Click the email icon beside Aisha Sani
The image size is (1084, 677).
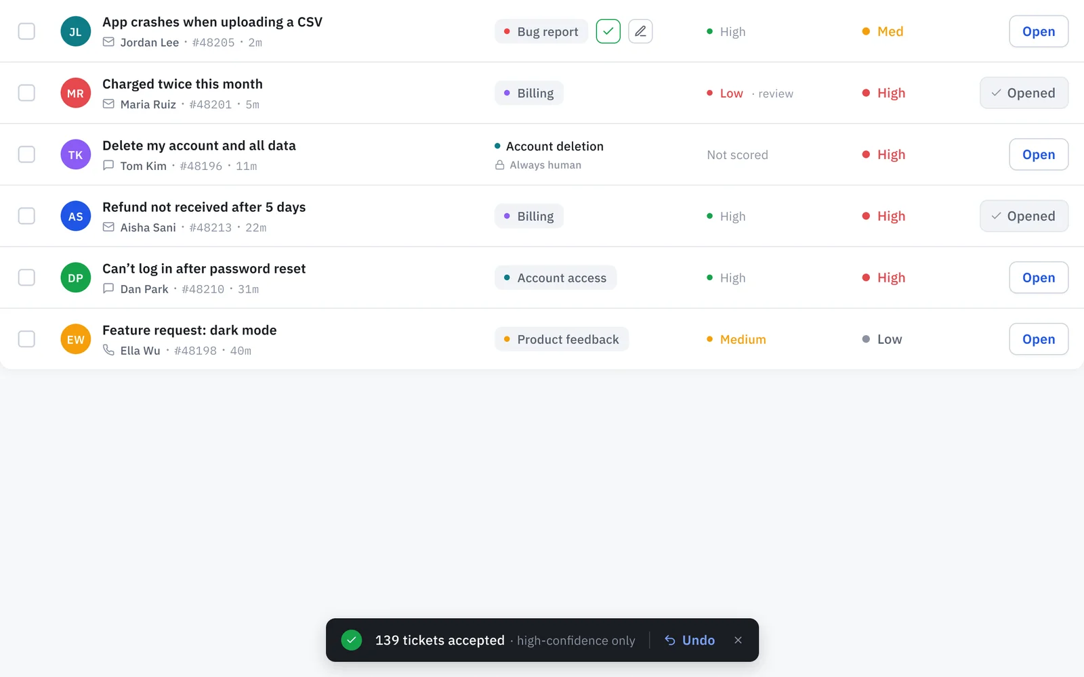(108, 227)
